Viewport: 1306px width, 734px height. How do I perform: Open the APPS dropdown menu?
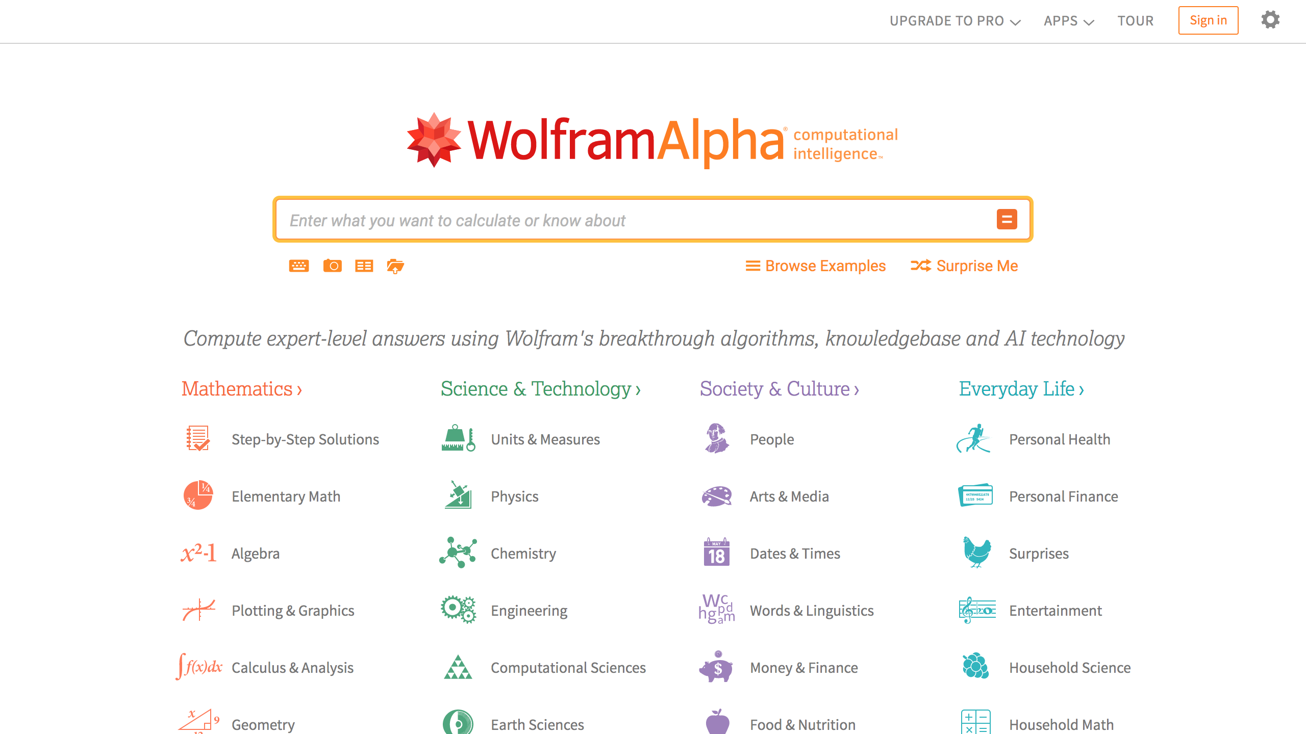coord(1070,20)
